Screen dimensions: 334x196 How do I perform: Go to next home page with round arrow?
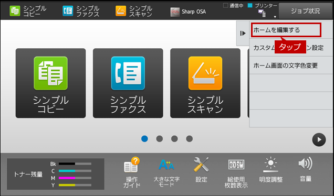click(319, 140)
